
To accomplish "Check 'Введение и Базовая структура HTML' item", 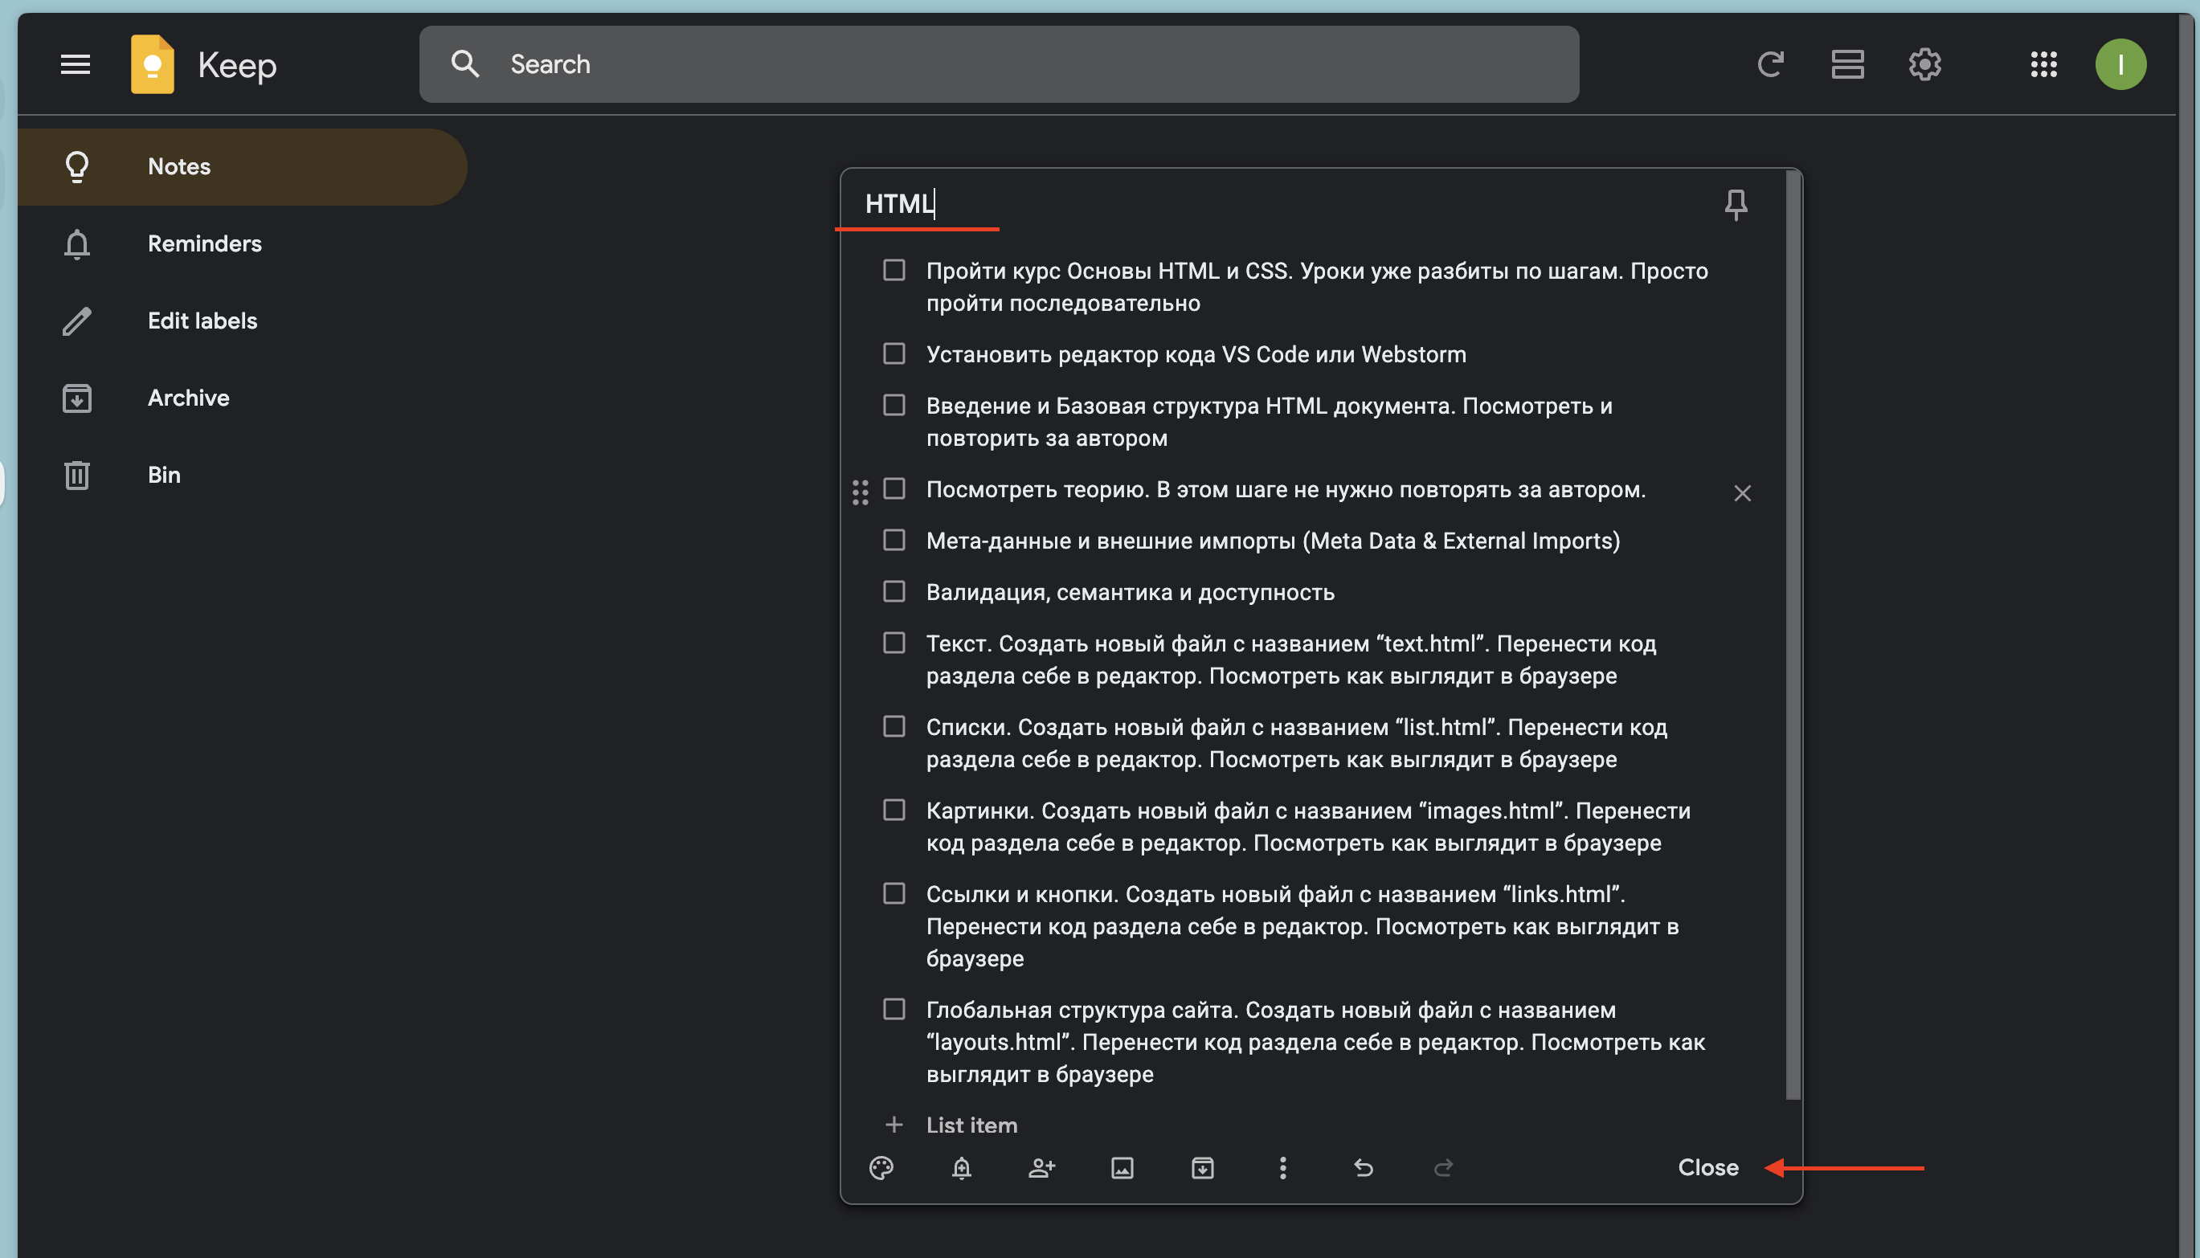I will click(x=893, y=404).
